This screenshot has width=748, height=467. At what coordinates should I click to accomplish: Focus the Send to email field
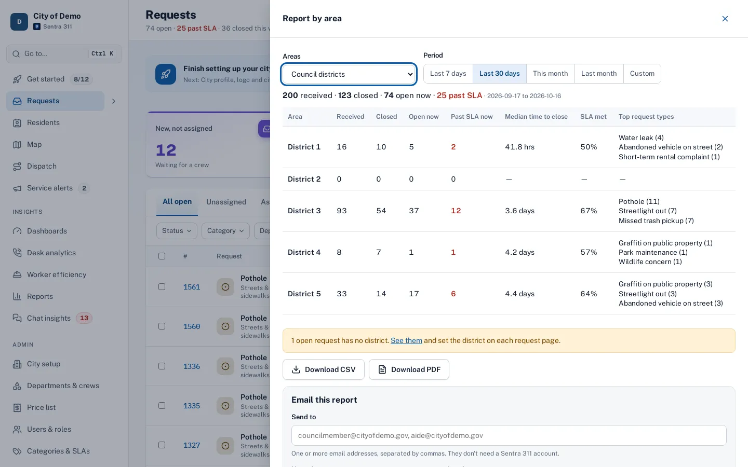coord(509,435)
